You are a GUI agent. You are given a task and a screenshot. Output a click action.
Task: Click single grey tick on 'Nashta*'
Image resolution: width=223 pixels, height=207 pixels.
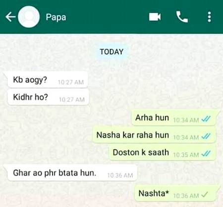[205, 195]
